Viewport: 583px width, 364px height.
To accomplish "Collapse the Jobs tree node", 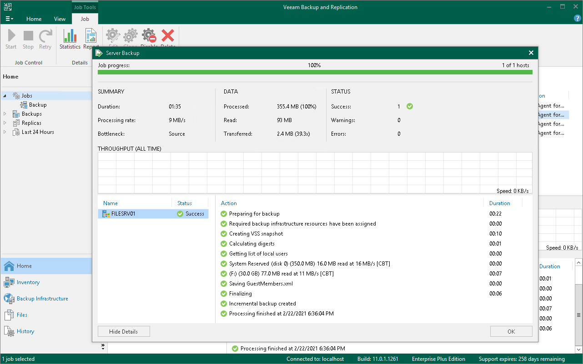I will pos(5,96).
